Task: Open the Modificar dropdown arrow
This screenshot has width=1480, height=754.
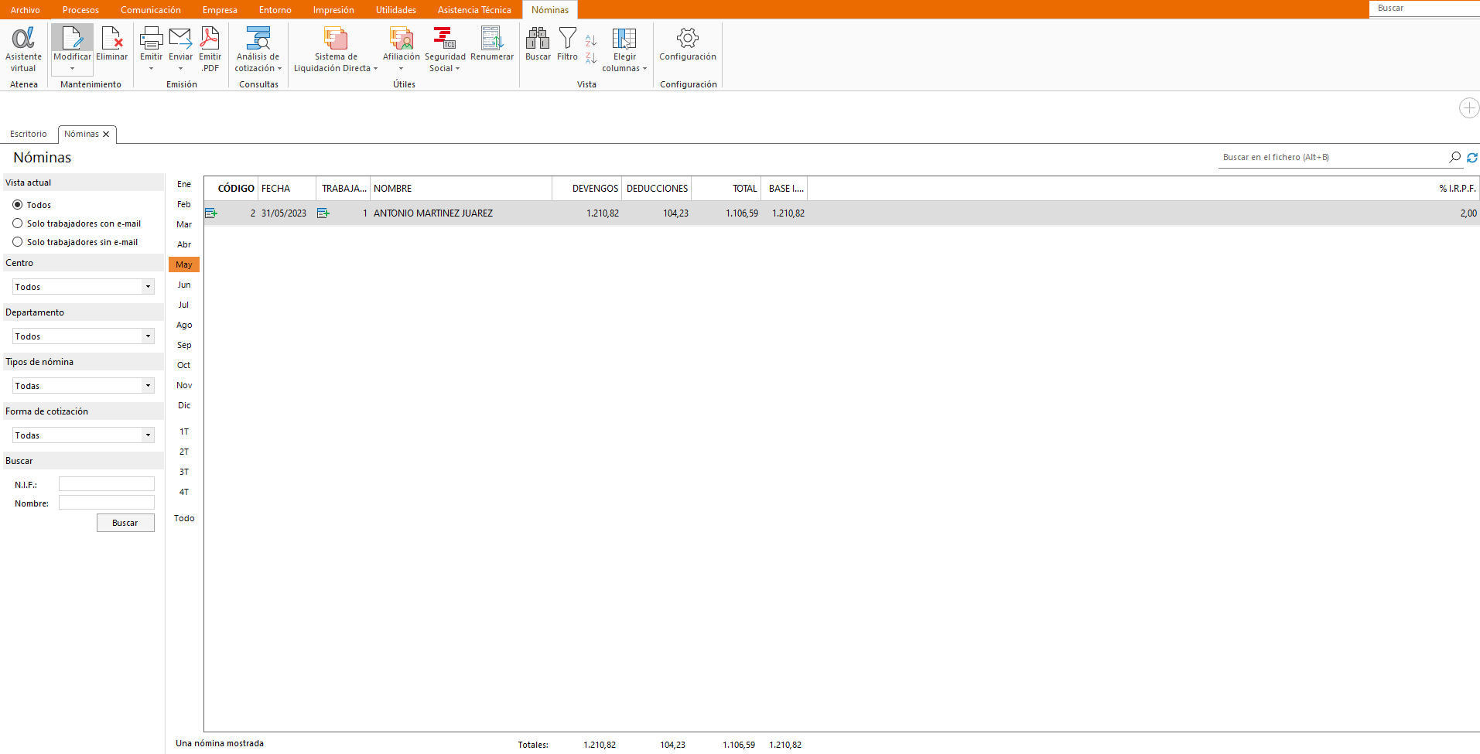Action: 72,69
